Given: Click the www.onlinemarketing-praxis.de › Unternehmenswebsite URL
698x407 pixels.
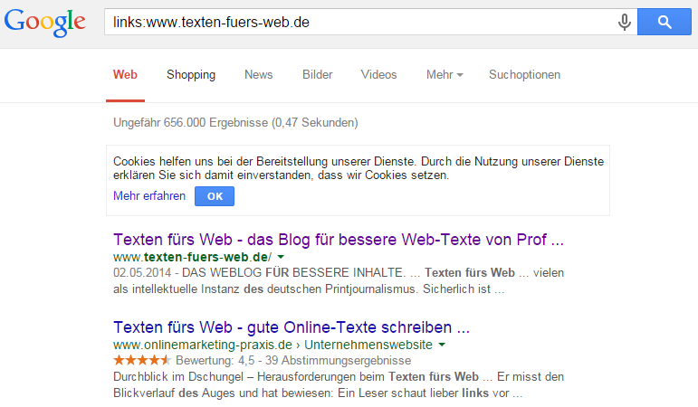Looking at the screenshot, I should tap(273, 345).
